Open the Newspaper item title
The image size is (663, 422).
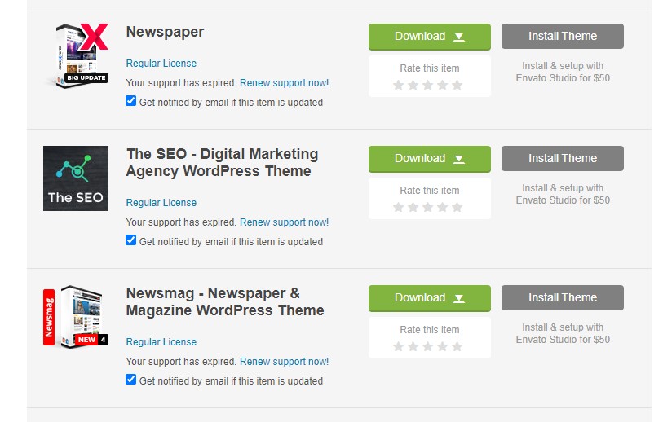click(165, 32)
